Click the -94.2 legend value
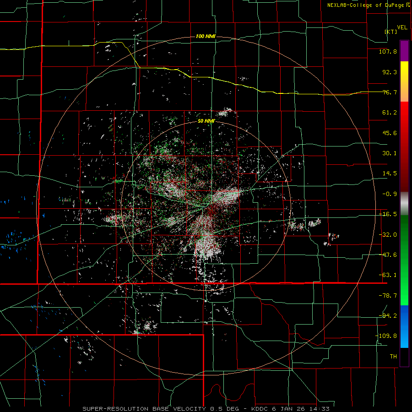Image resolution: width=412 pixels, height=412 pixels. pos(388,316)
